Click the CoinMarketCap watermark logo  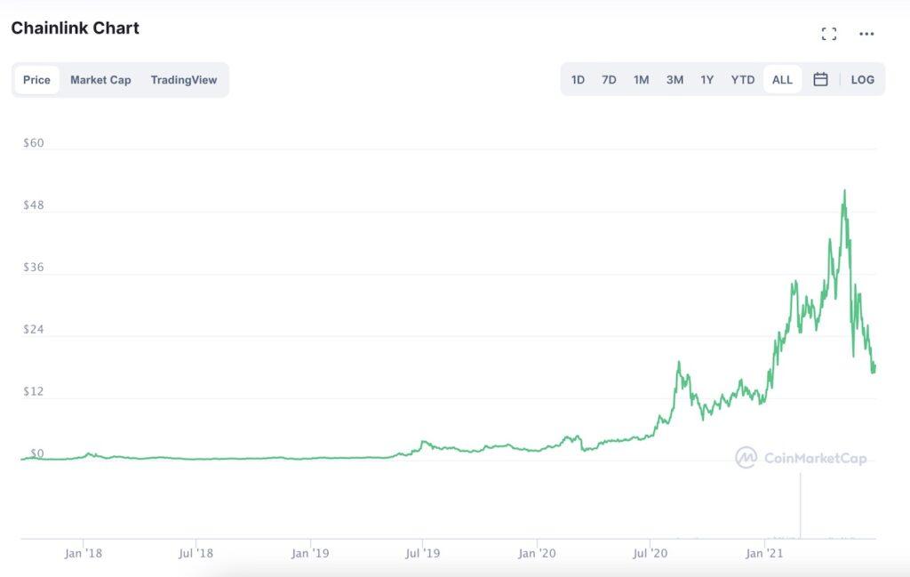click(801, 458)
